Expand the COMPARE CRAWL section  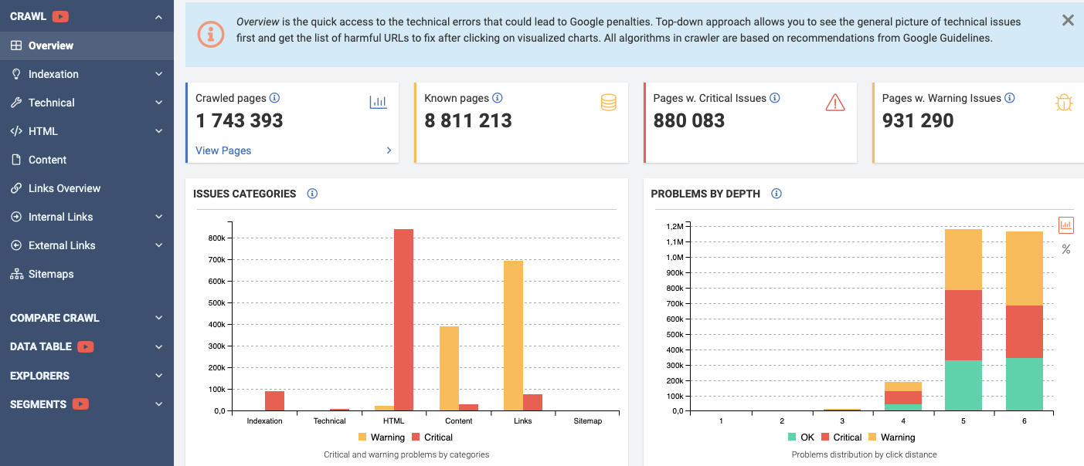pos(87,318)
